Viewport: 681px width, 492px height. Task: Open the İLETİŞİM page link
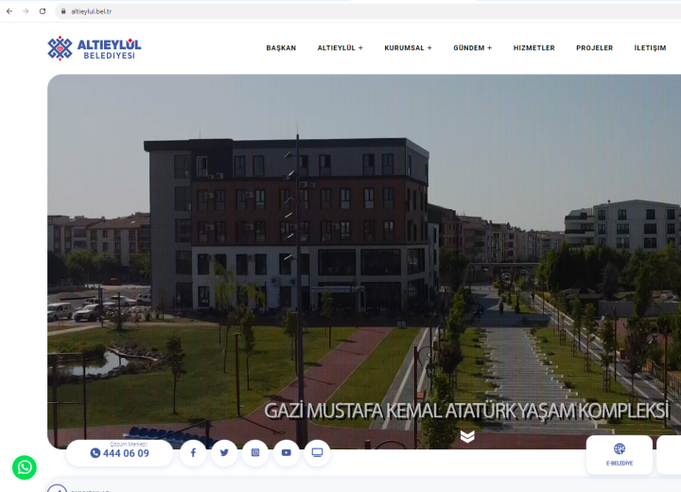pos(650,48)
